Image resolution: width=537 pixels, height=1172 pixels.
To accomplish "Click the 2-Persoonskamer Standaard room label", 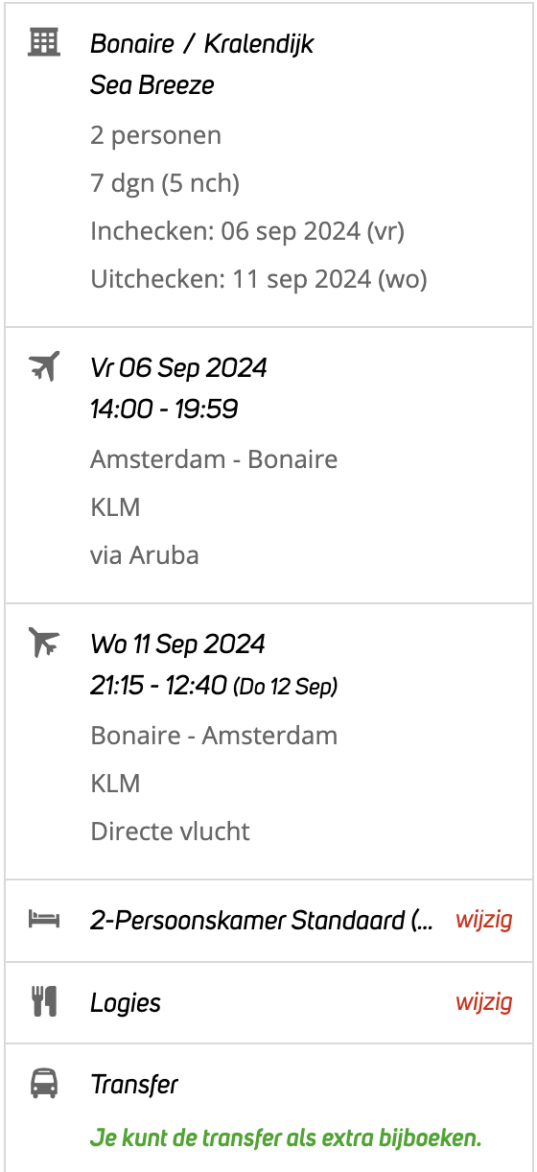I will click(262, 921).
